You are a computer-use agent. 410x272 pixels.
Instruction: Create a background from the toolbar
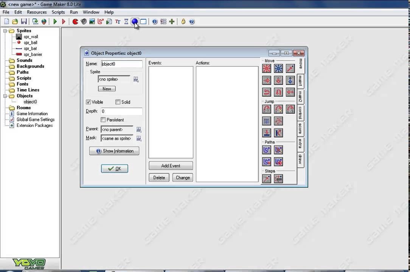tap(92, 22)
